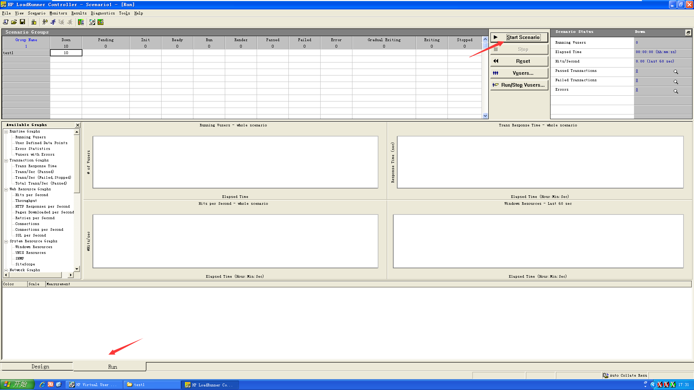Screen dimensions: 694x390
Task: Click right arrow of graph tree horizontal scrollbar
Action: 70,275
